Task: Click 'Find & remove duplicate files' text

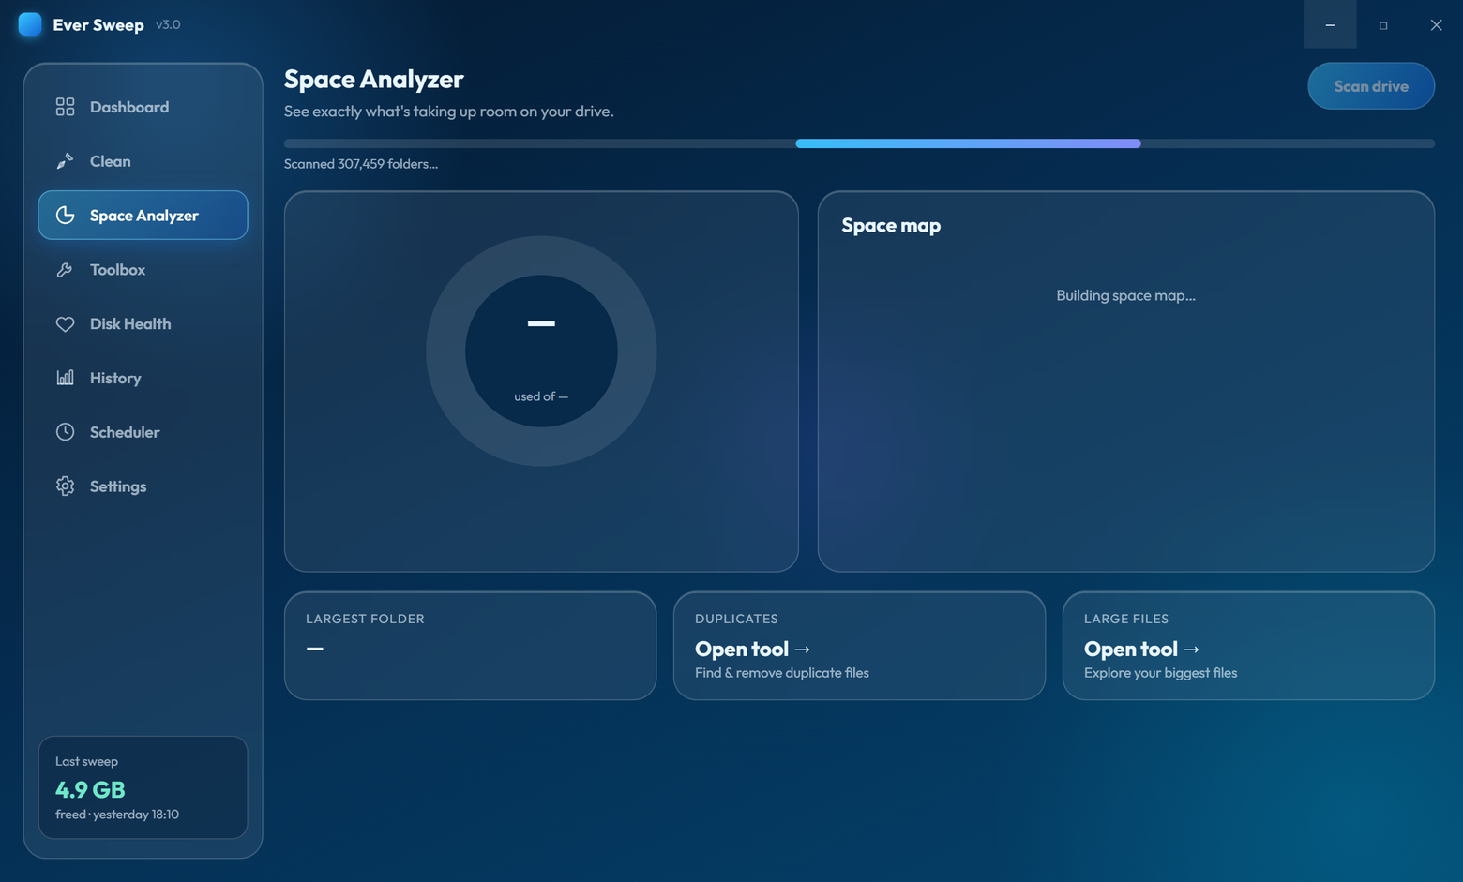Action: click(x=782, y=673)
